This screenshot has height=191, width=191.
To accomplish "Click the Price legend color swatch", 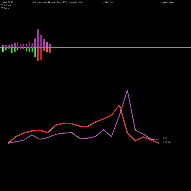I will [2, 8].
